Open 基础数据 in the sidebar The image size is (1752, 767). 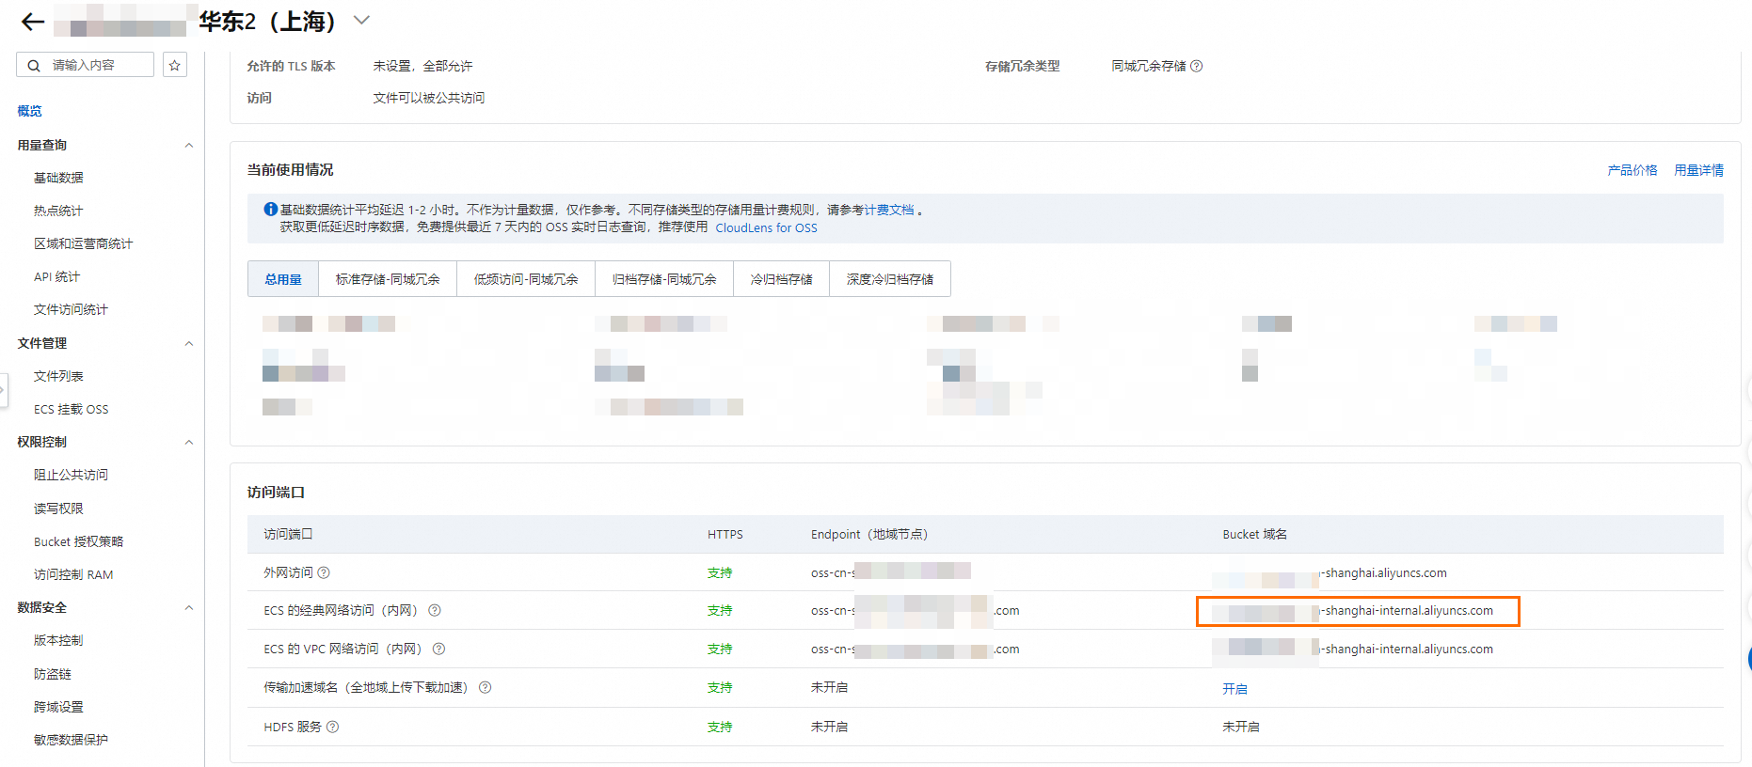point(58,178)
